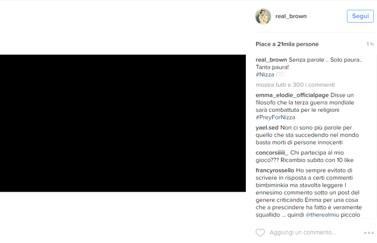Open the #PreyForNizza hashtag link
This screenshot has height=243, width=377.
[x=276, y=117]
